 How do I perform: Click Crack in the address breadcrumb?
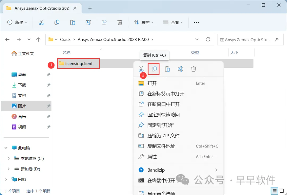tap(65, 40)
